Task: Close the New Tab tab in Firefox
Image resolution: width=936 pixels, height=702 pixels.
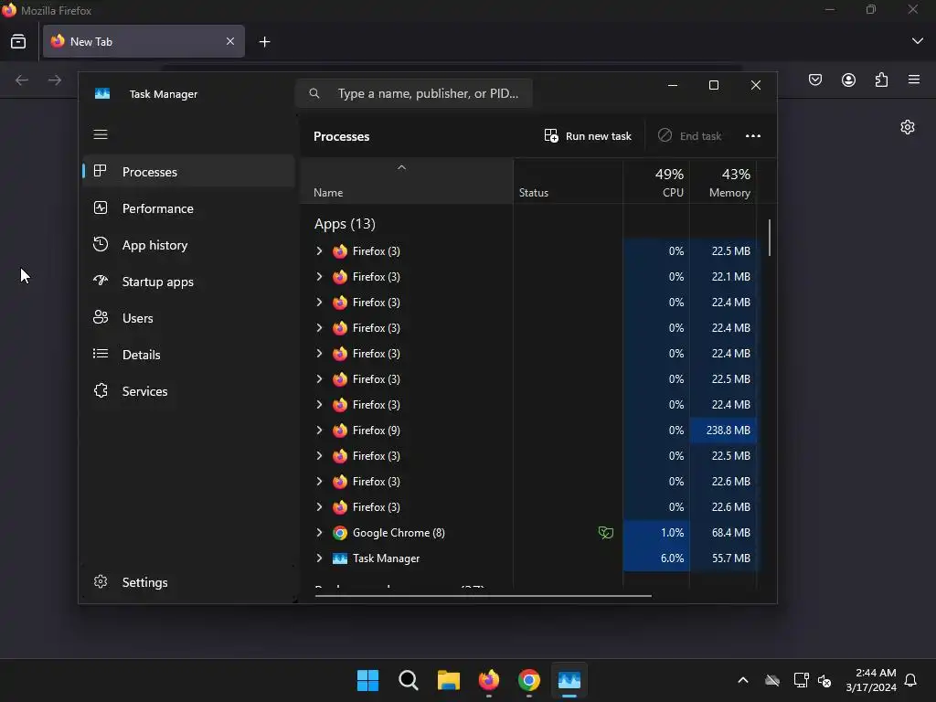Action: coord(230,41)
